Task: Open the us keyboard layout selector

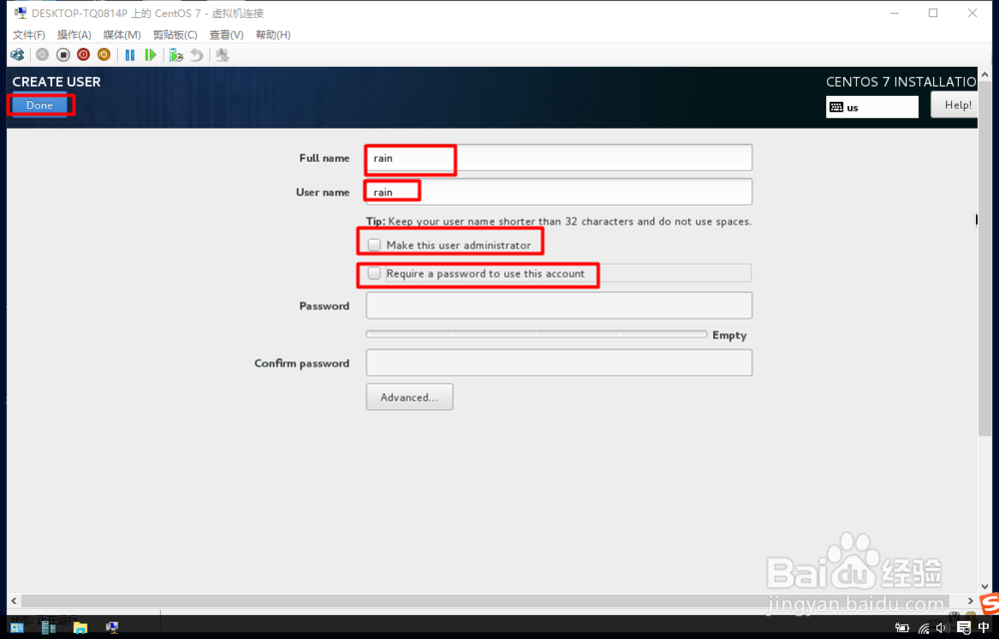Action: click(x=871, y=107)
